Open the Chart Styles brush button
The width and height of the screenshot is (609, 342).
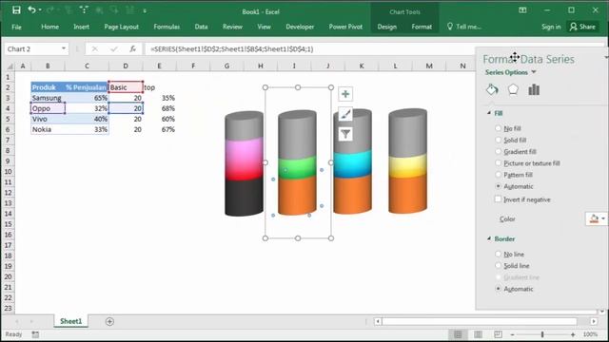pos(345,114)
